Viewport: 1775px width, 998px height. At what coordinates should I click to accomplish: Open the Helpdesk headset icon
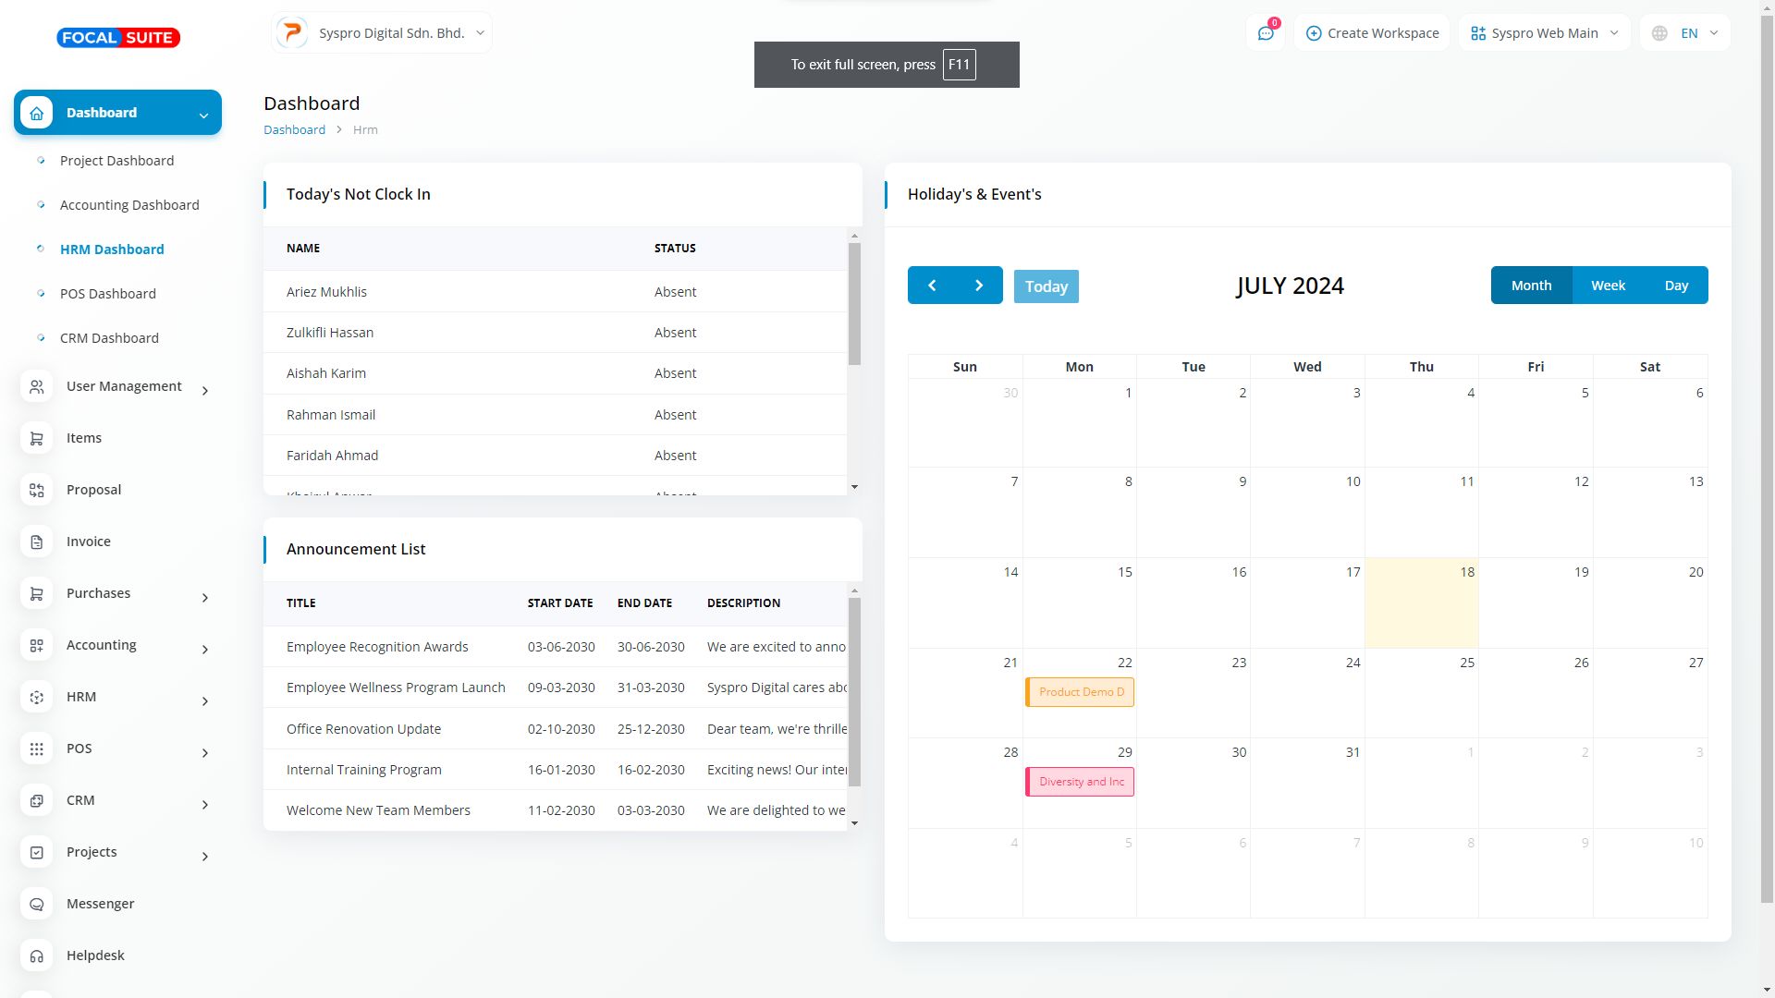(x=37, y=955)
